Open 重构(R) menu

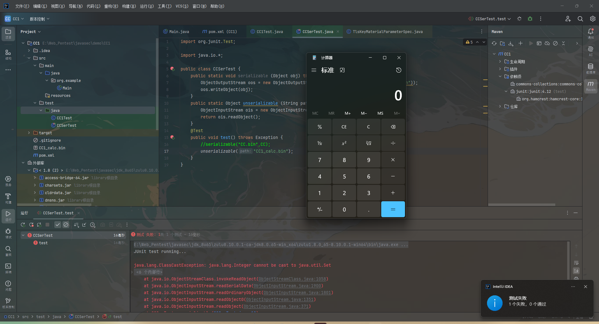(x=111, y=6)
